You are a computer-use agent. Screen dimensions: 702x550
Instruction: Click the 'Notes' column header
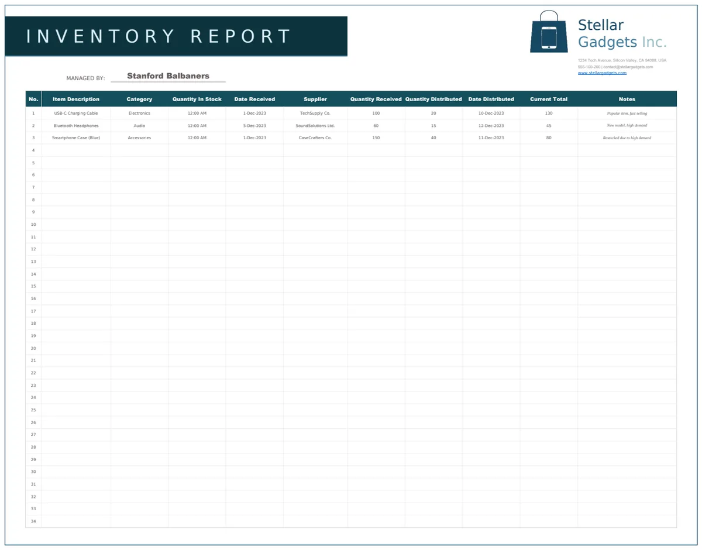coord(627,99)
